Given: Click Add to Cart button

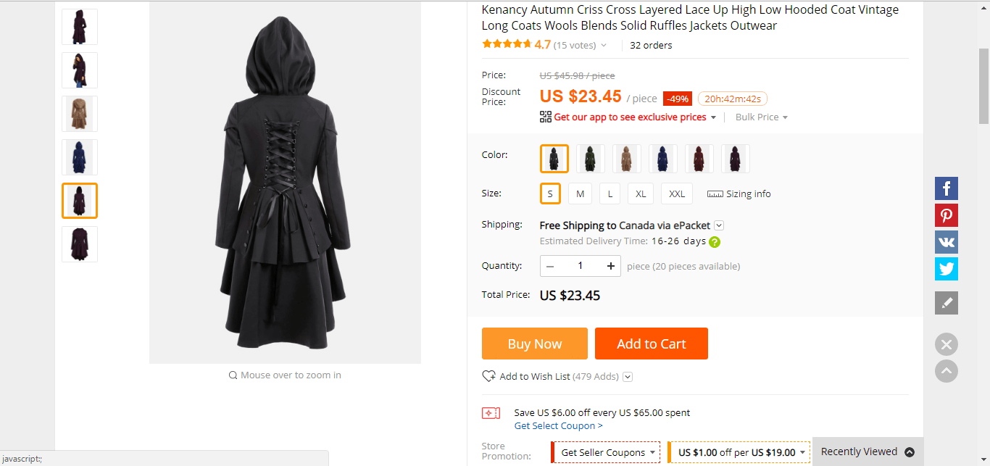Looking at the screenshot, I should [x=651, y=344].
